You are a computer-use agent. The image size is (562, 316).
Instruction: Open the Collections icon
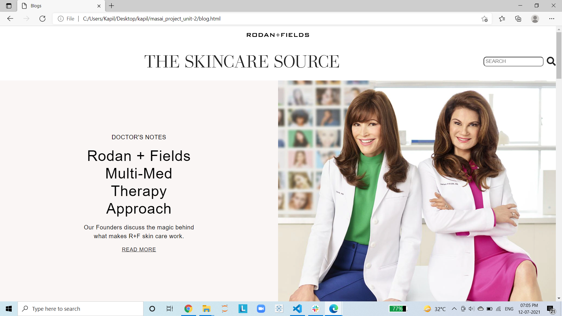[x=518, y=19]
